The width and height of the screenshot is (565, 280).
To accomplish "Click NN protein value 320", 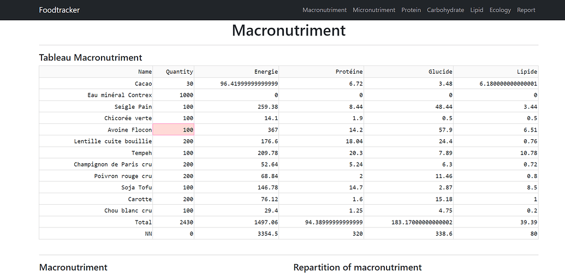I will [x=322, y=234].
